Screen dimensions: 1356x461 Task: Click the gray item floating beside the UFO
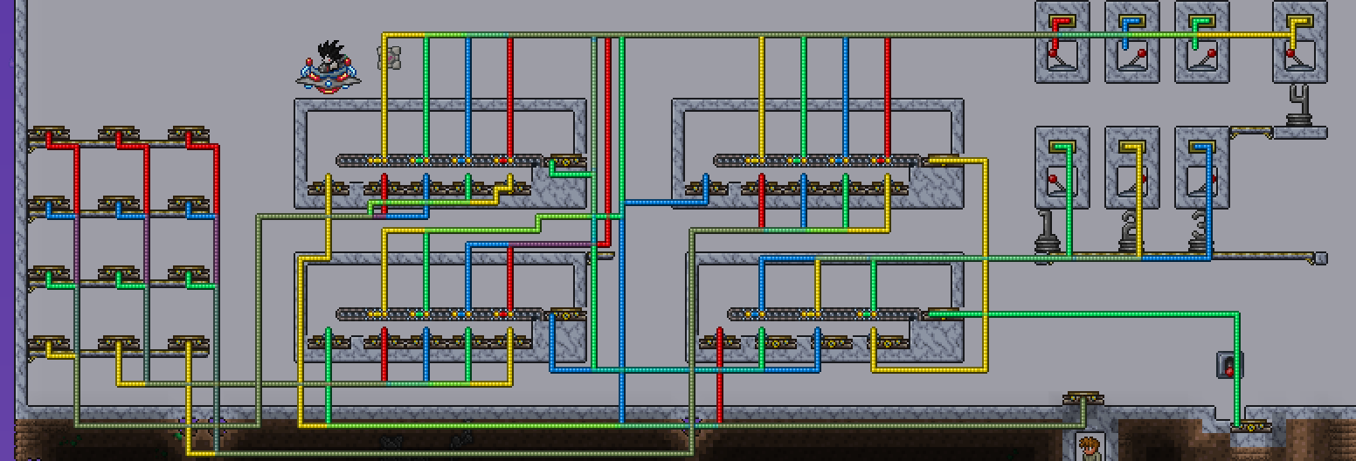[390, 58]
